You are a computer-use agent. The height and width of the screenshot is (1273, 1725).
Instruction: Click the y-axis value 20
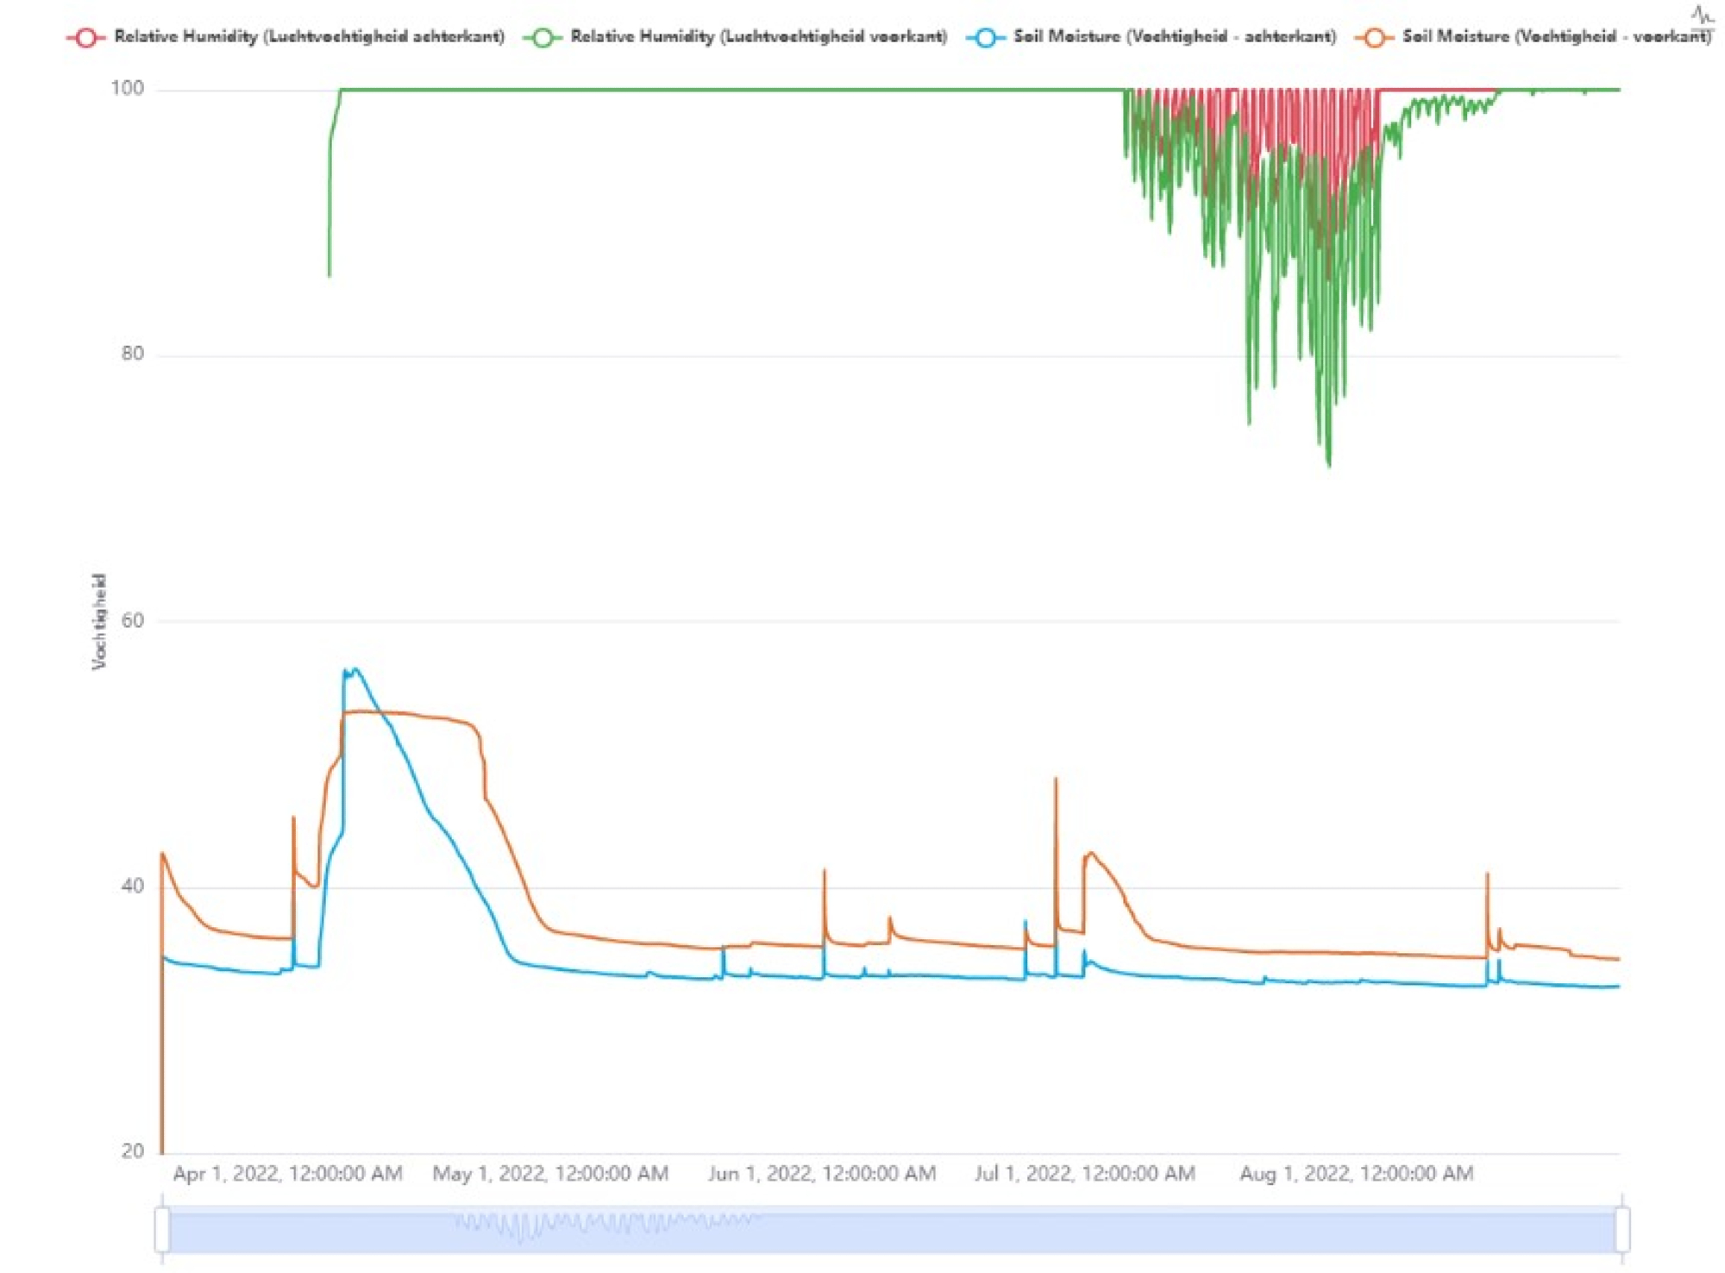tap(133, 1151)
